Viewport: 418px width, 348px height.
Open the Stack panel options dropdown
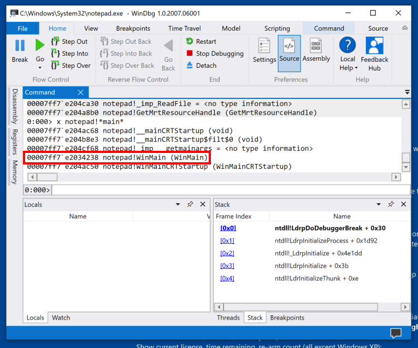tap(379, 204)
